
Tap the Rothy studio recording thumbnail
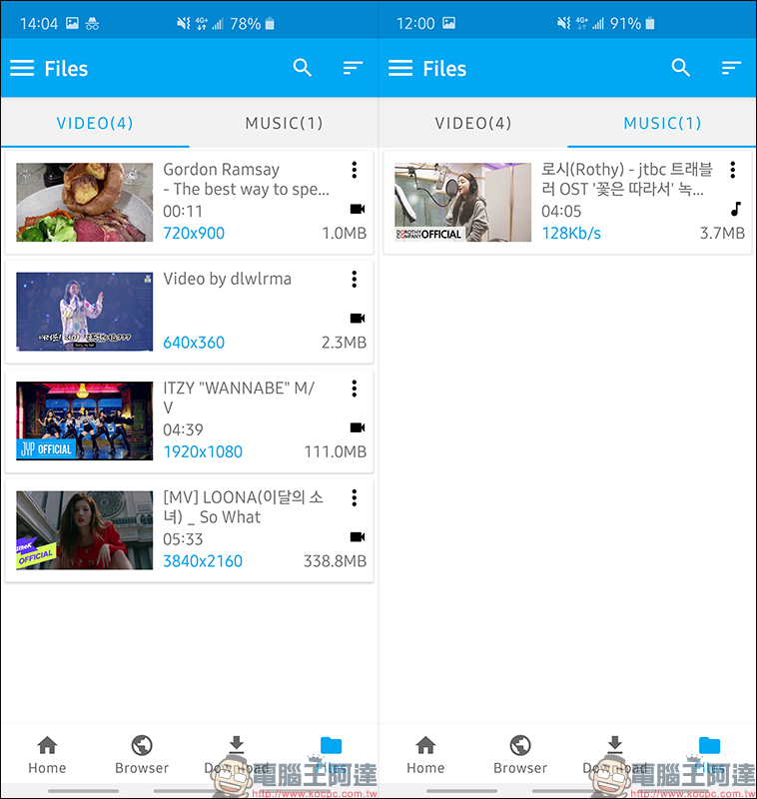(463, 203)
